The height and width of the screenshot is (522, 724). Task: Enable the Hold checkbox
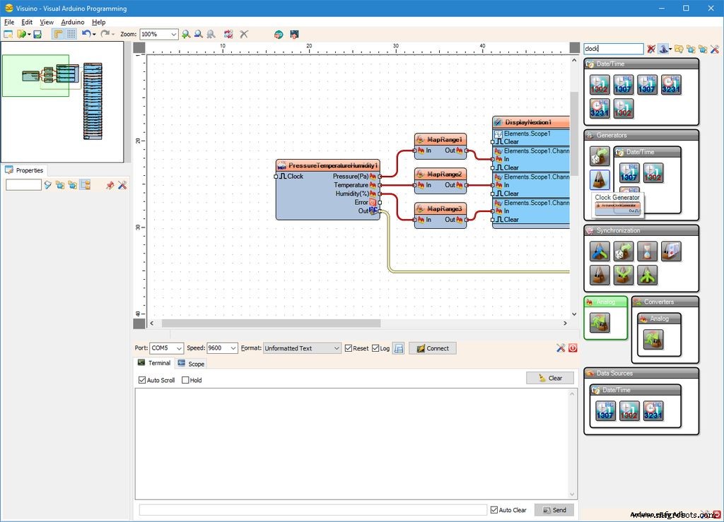tap(186, 380)
